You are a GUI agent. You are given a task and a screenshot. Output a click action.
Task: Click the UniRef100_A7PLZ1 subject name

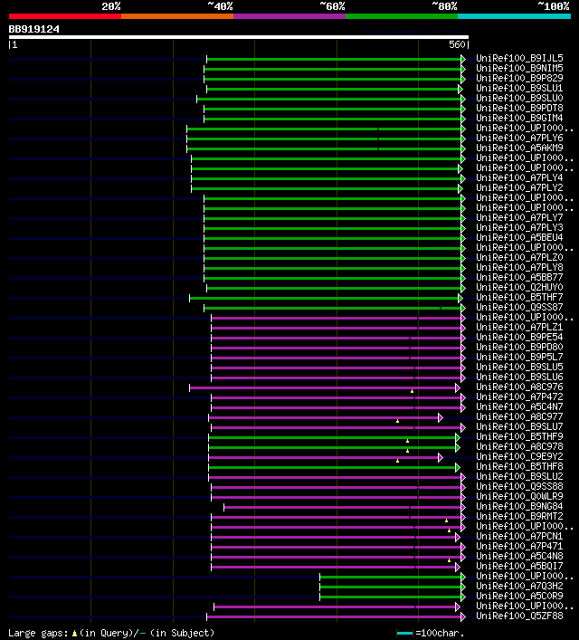tap(519, 327)
